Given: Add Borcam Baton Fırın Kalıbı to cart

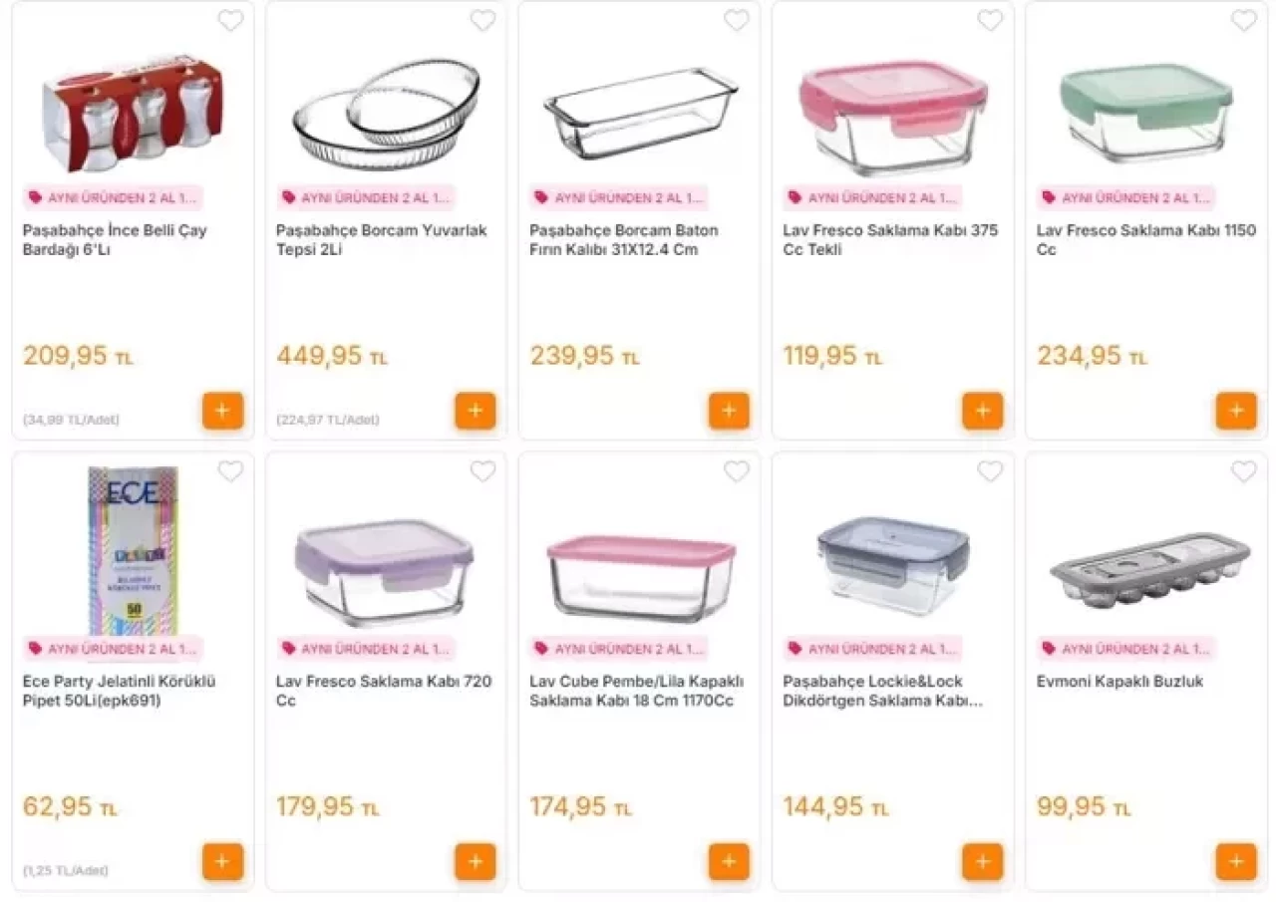Looking at the screenshot, I should (729, 411).
